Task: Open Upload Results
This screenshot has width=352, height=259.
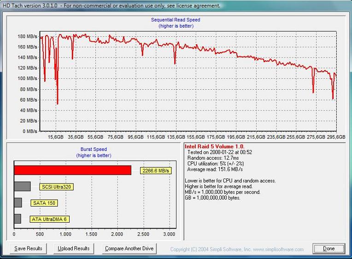Action: pos(74,248)
